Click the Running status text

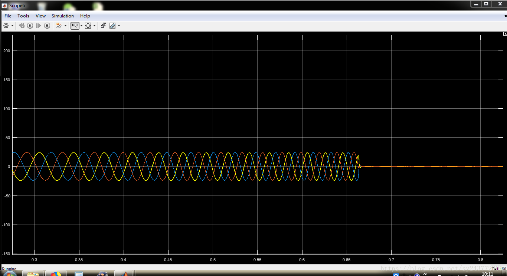[9, 269]
